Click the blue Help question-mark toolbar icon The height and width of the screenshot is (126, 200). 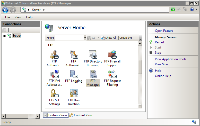192,10
